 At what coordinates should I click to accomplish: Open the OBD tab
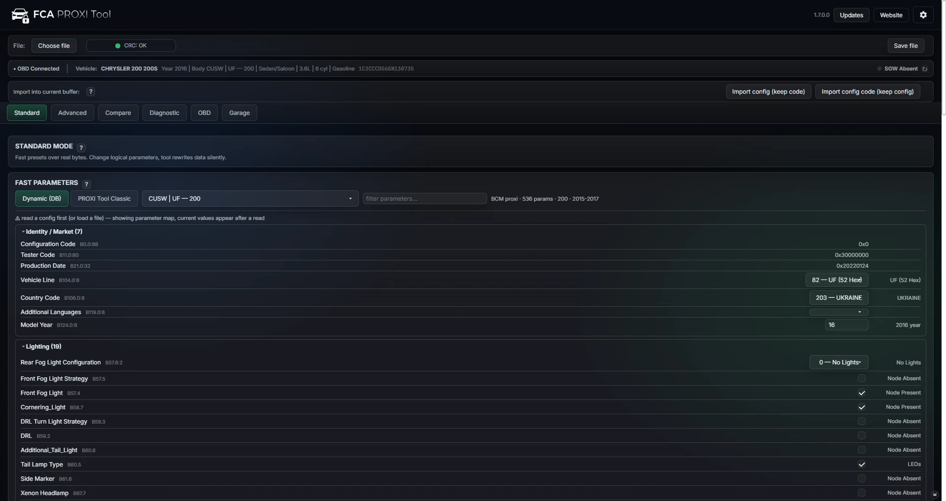204,113
